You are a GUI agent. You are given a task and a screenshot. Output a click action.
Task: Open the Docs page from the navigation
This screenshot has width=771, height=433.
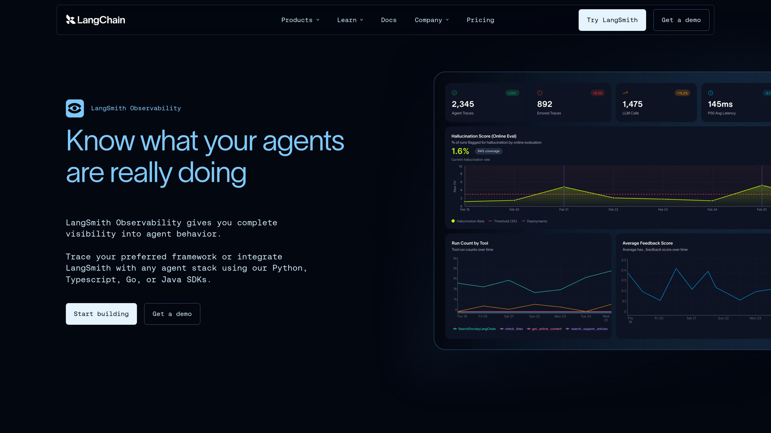coord(388,20)
